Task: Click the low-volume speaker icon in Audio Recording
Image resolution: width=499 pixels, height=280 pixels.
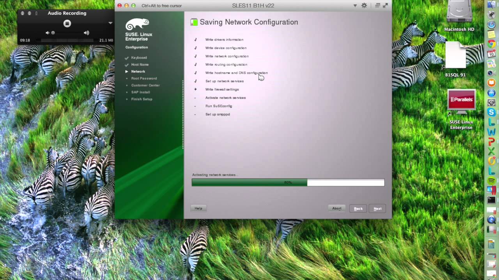Action: point(48,33)
